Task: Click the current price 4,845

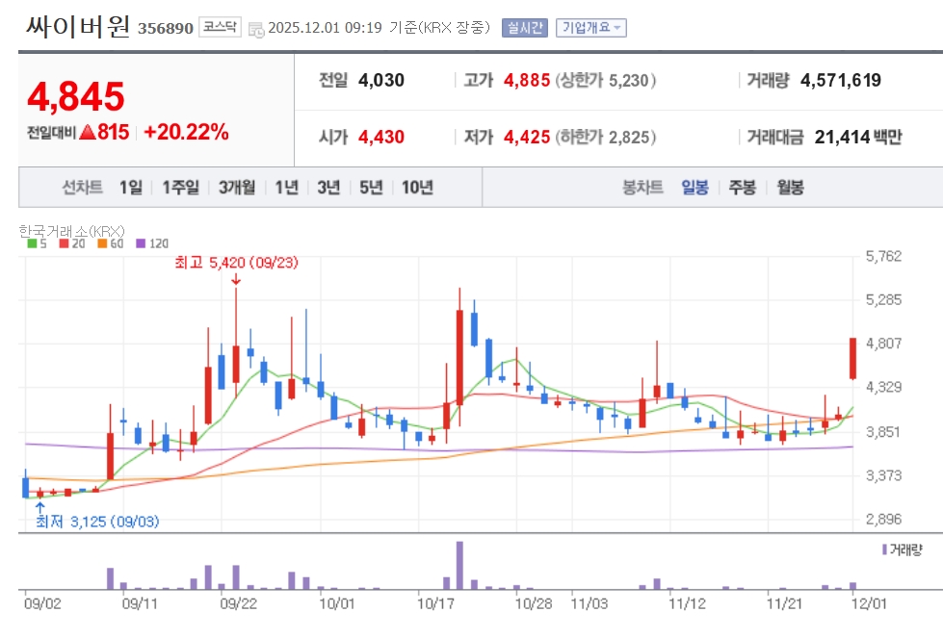Action: (76, 97)
